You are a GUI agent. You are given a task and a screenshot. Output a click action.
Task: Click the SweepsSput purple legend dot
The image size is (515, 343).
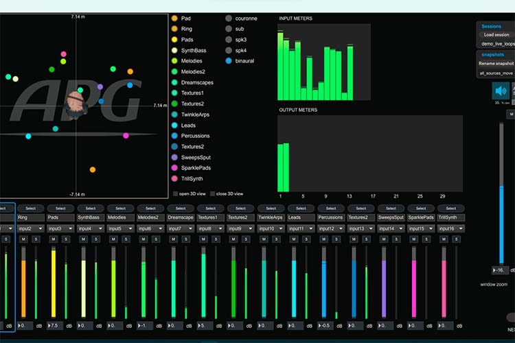tap(174, 158)
